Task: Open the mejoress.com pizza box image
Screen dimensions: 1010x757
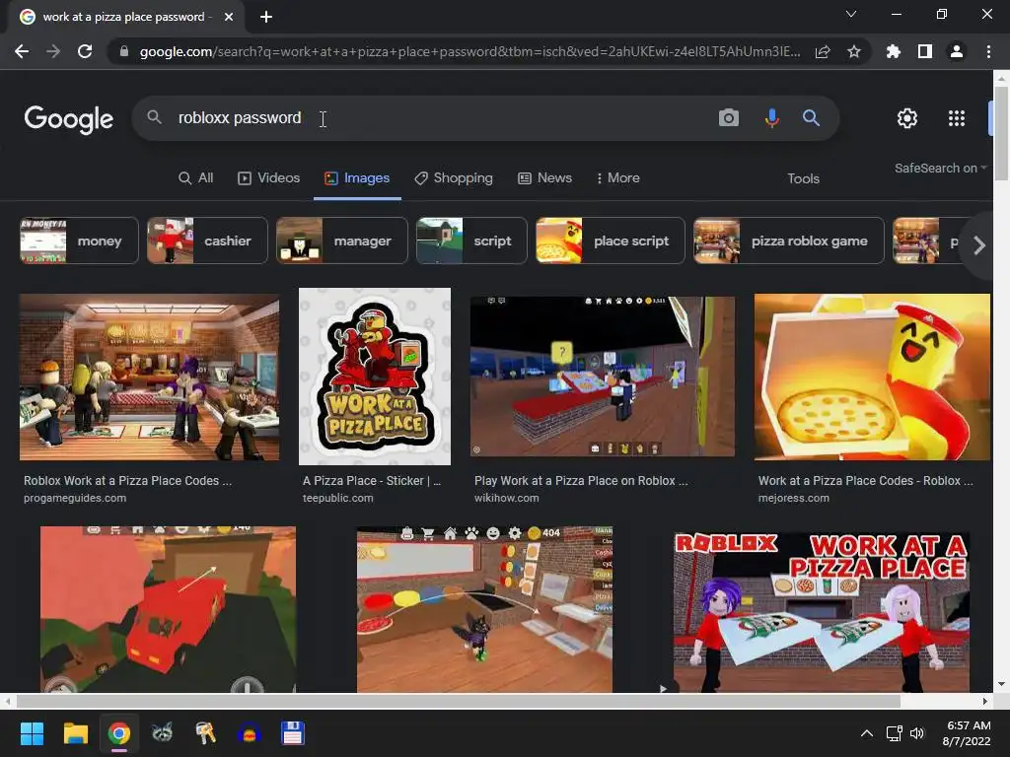Action: 872,378
